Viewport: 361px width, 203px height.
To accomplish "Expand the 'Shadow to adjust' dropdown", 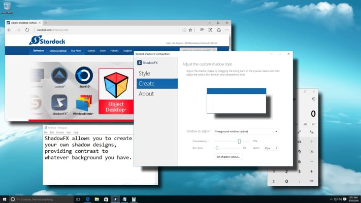I will pos(246,131).
